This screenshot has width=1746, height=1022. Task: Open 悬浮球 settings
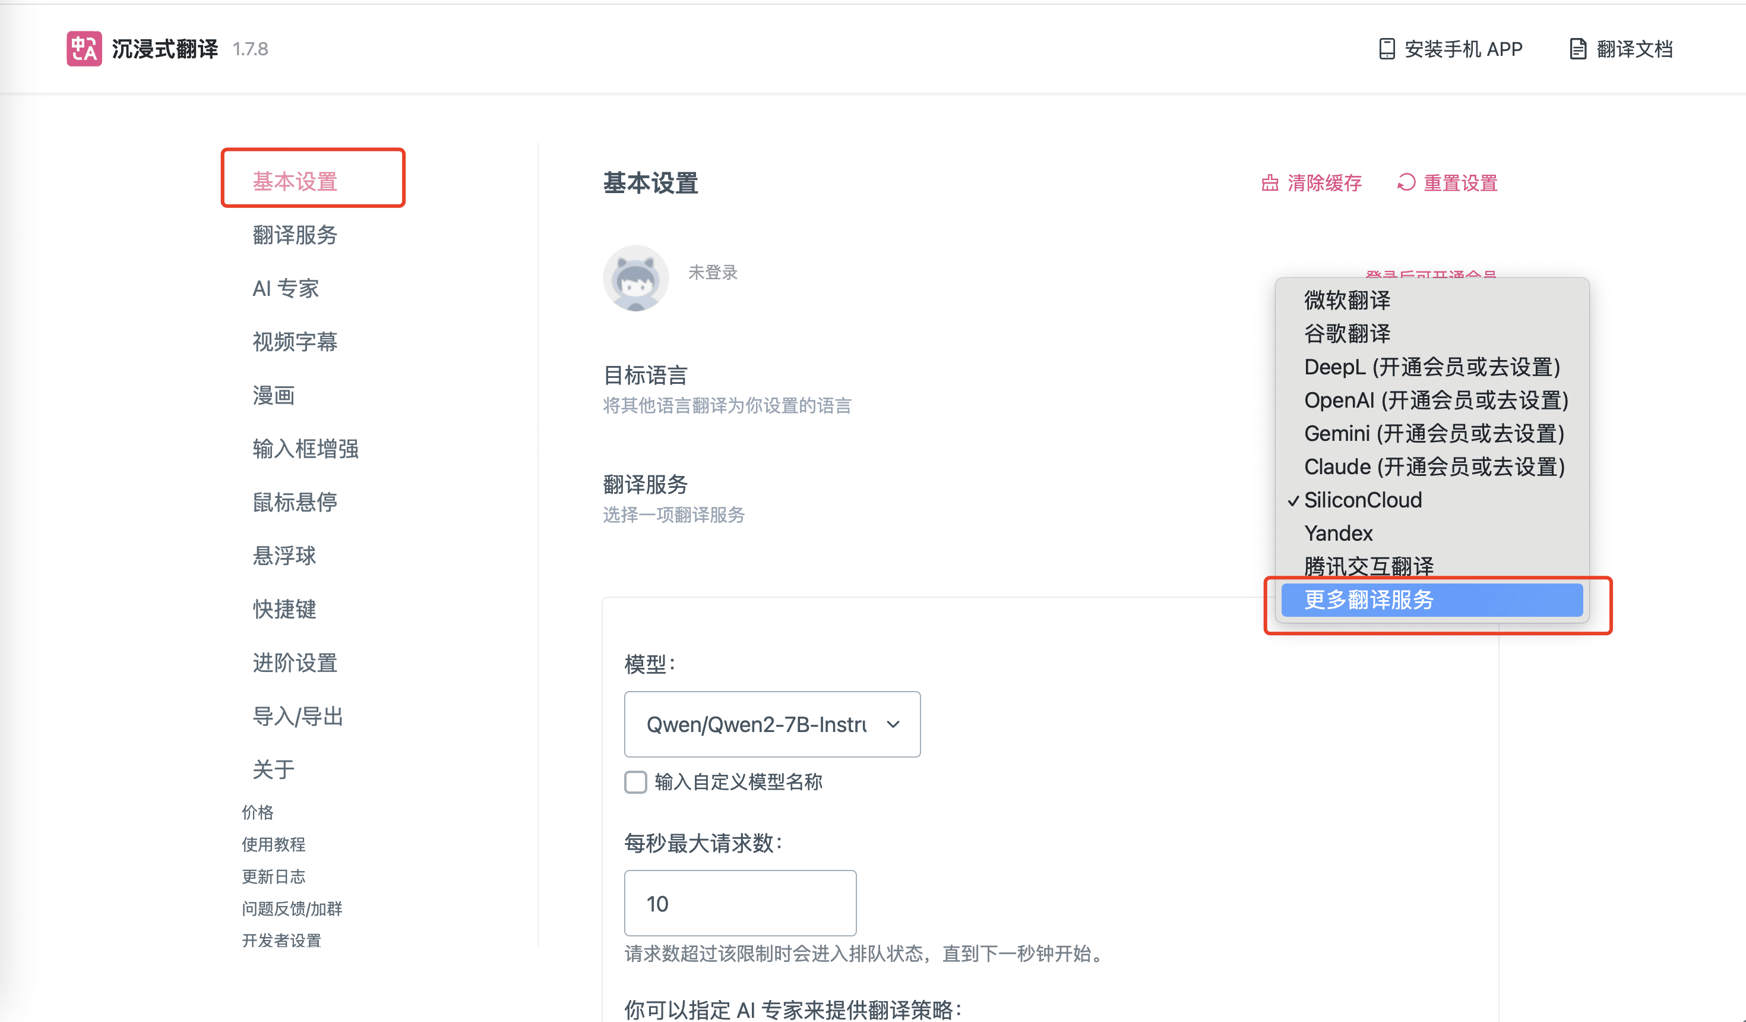[x=284, y=556]
